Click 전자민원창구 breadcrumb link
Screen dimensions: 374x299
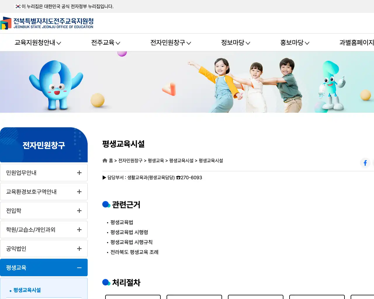(x=130, y=161)
